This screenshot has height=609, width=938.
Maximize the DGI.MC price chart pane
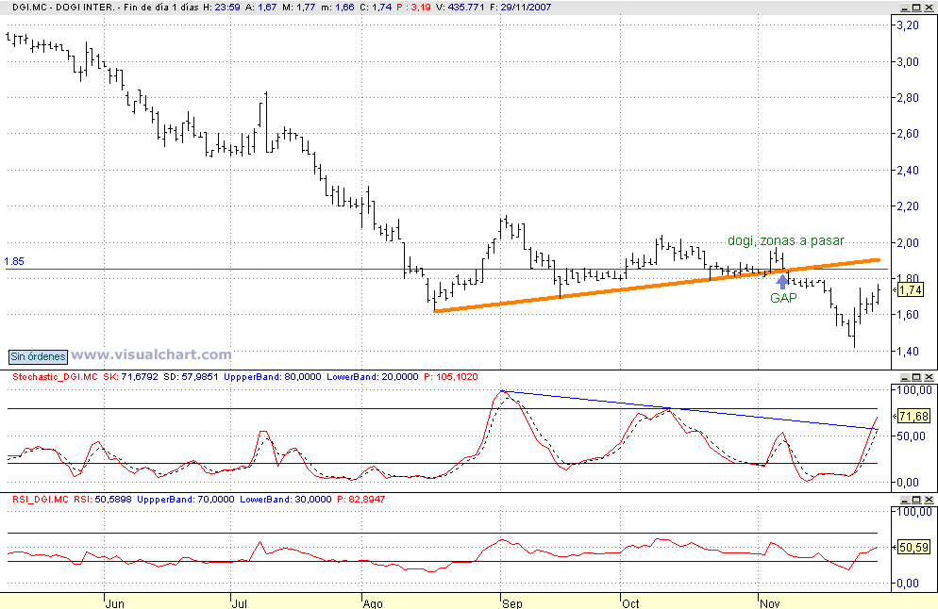coord(916,8)
